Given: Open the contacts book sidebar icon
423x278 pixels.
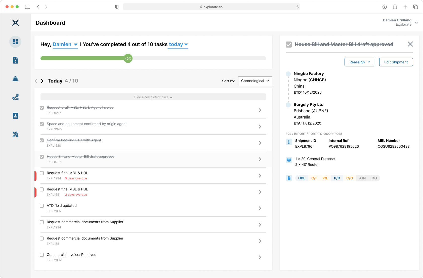Looking at the screenshot, I should (x=15, y=116).
